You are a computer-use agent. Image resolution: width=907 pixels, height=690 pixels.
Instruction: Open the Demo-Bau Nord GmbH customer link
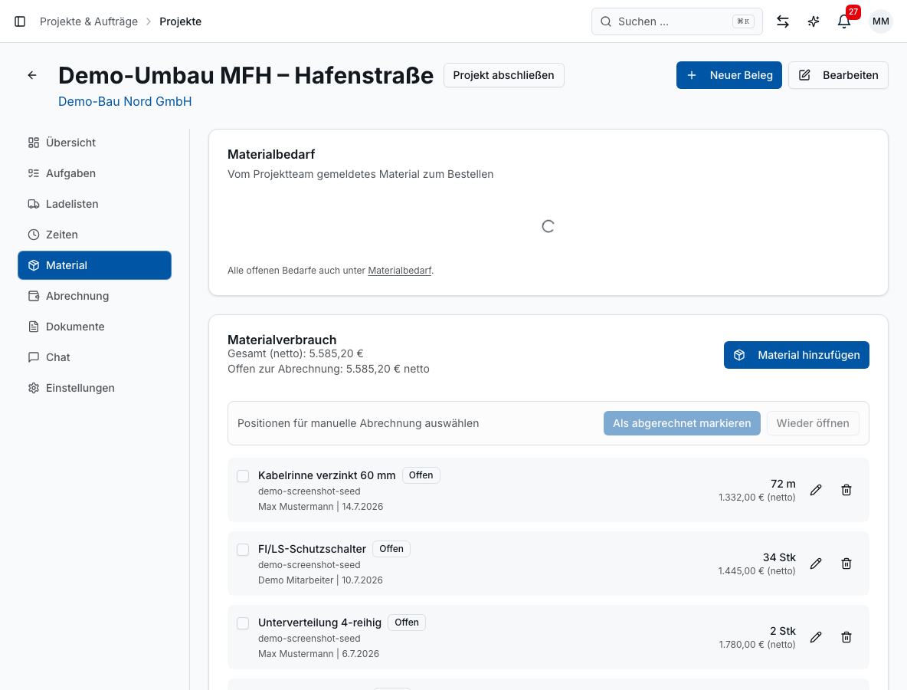(x=125, y=101)
